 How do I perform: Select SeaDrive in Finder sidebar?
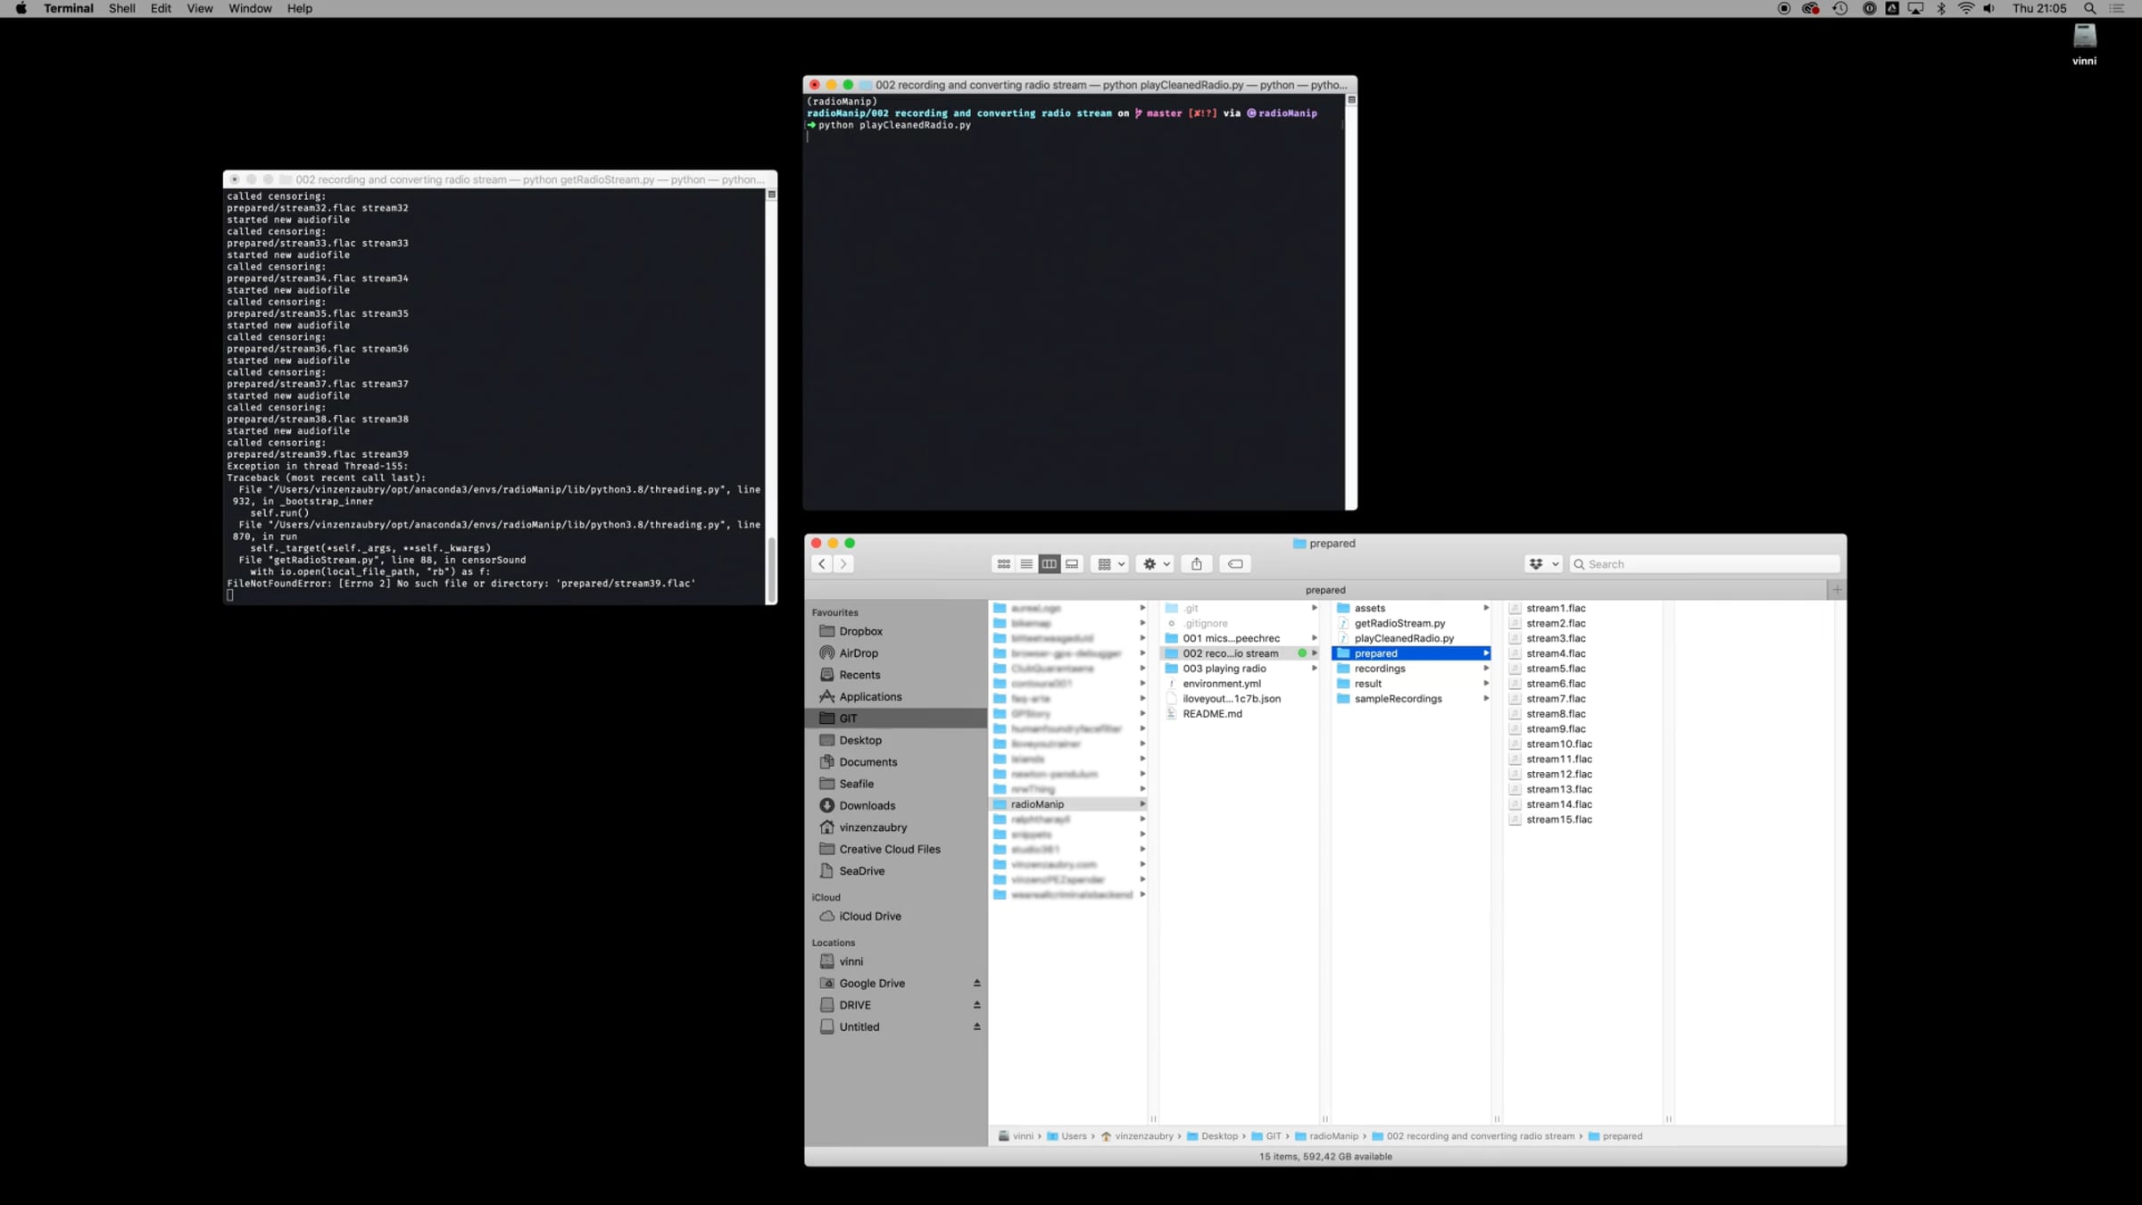(x=861, y=871)
